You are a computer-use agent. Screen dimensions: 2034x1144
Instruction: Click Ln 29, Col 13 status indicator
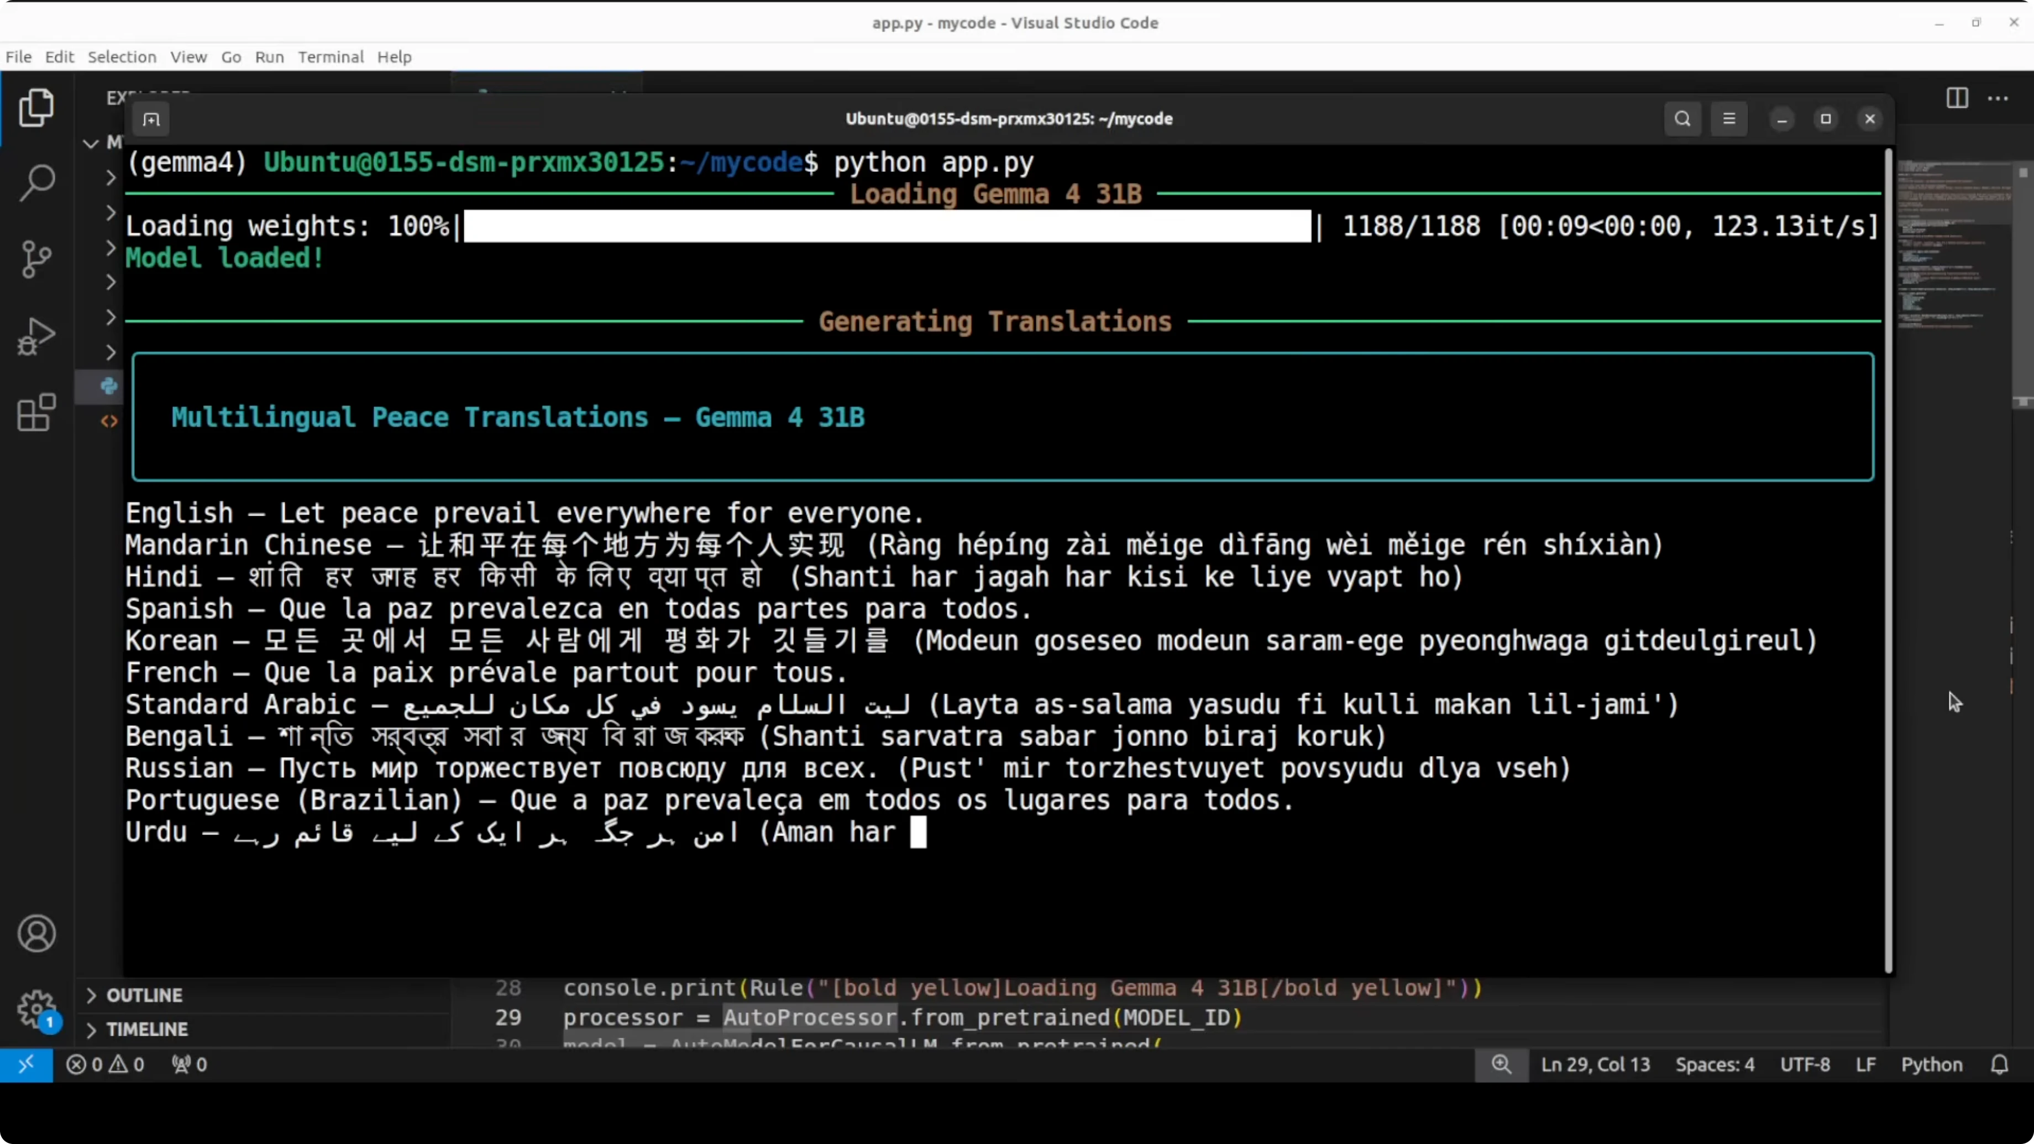click(x=1595, y=1064)
